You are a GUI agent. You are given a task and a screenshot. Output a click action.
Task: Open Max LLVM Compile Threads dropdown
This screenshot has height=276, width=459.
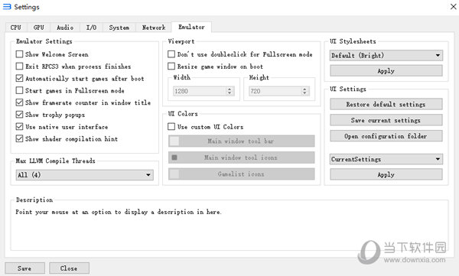coord(85,175)
